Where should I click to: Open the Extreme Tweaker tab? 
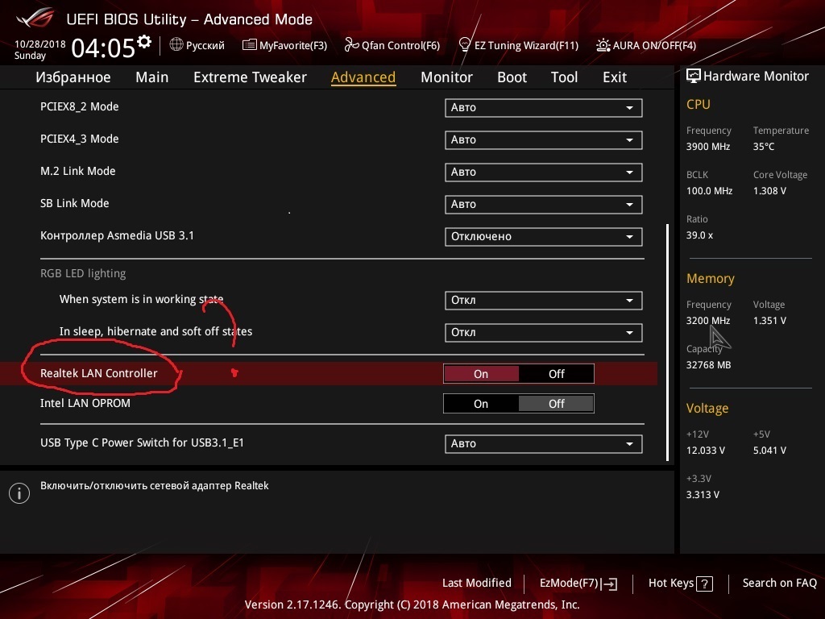[x=250, y=77]
